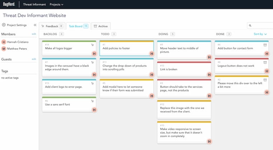Click archive icon on Logout button card
Screen dimensions: 273x150
click(265, 62)
